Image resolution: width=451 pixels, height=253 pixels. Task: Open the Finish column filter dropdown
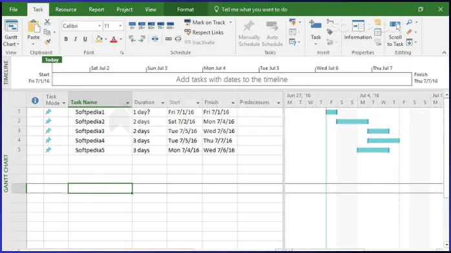[x=233, y=103]
